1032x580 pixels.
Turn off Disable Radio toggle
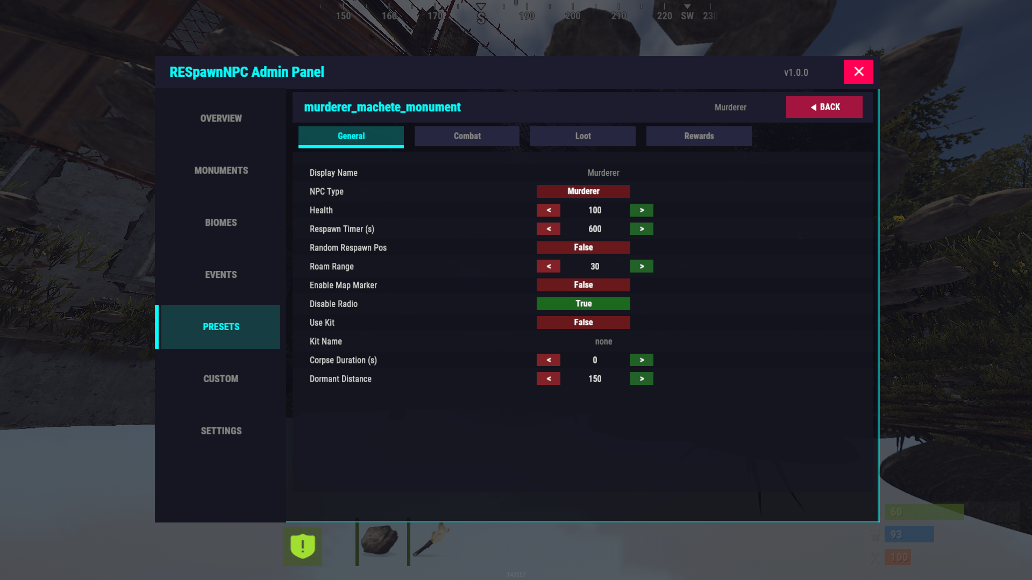583,304
